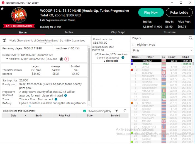The width and height of the screenshot is (195, 144).
Task: Click the Largest stack value 391,948
Action: pos(36,70)
